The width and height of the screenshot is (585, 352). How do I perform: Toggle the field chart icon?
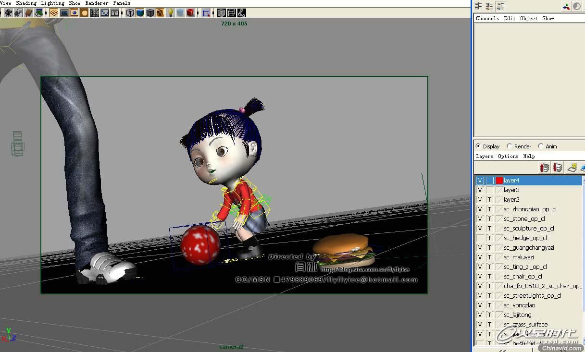(94, 13)
